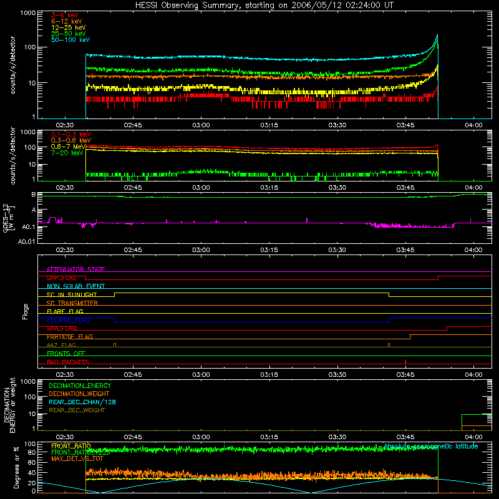This screenshot has height=499, width=499.
Task: Click the HESSI Observing Summary title
Action: tap(264, 6)
